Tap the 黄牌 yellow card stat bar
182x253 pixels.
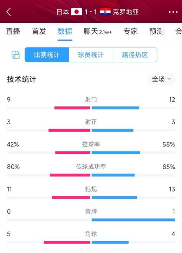(x=91, y=220)
